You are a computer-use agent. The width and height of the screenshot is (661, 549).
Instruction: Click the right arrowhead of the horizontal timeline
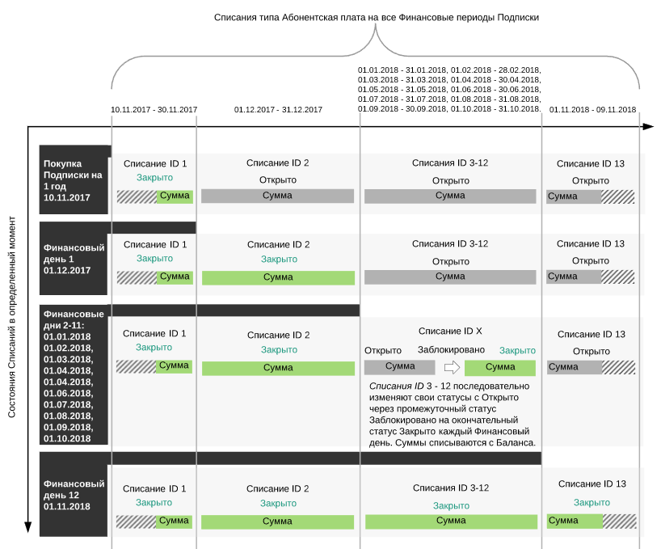646,127
